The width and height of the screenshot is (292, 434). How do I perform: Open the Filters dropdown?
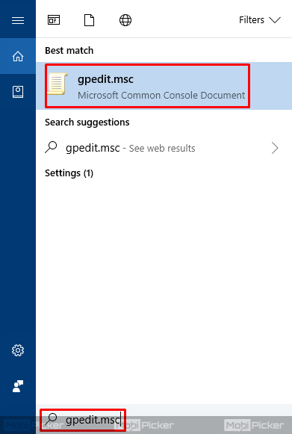(x=260, y=20)
